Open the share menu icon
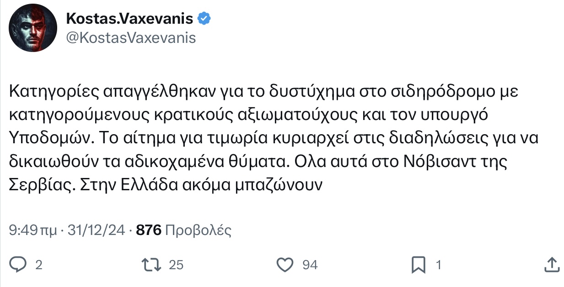The image size is (564, 287). pos(552,264)
